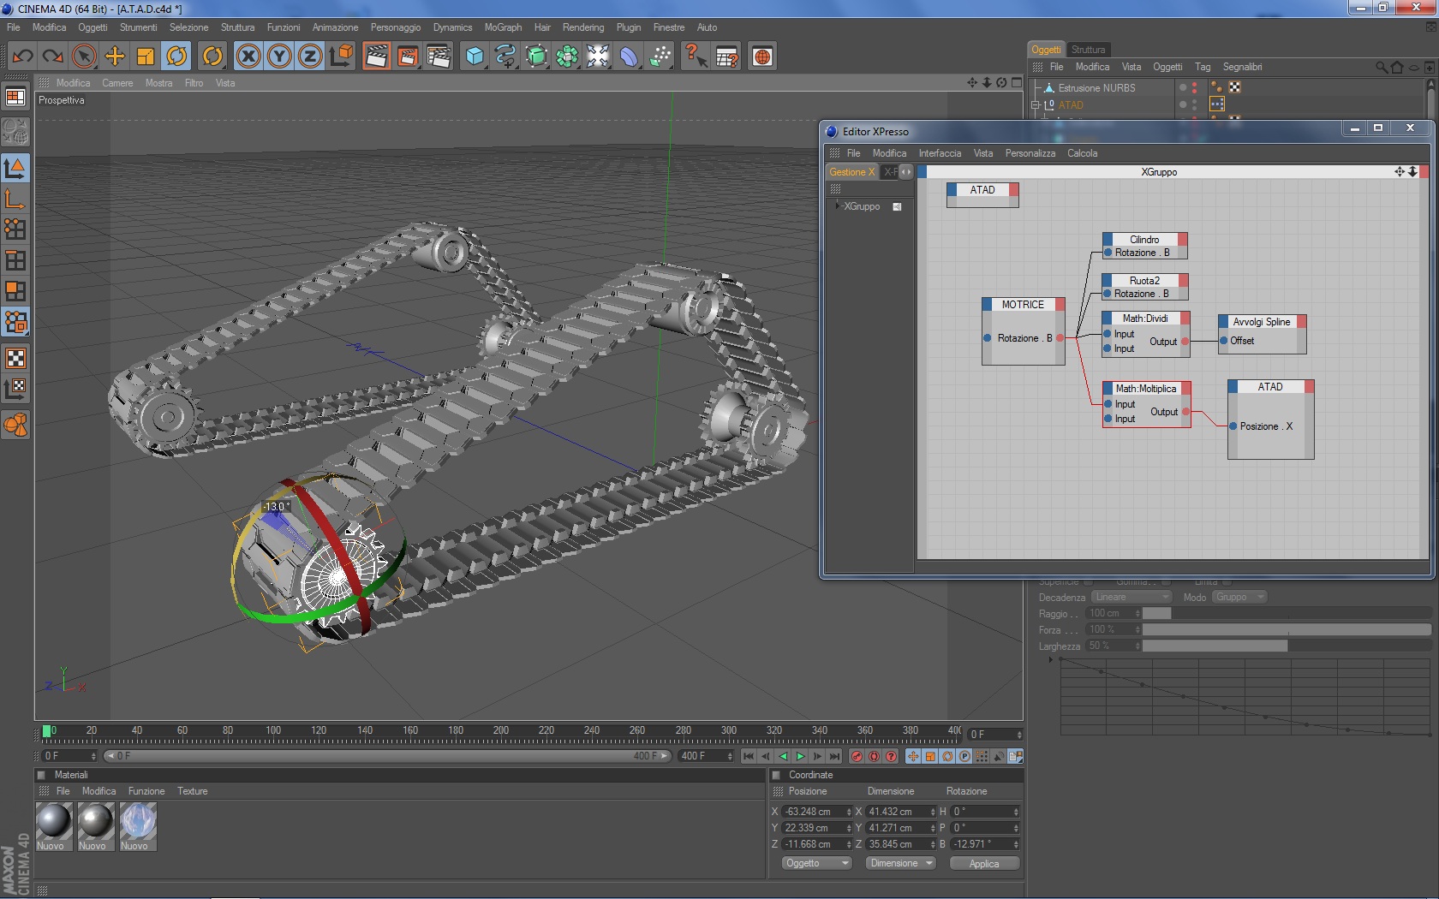This screenshot has height=899, width=1439.
Task: Collapse the ATAD object tree
Action: pos(1036,105)
